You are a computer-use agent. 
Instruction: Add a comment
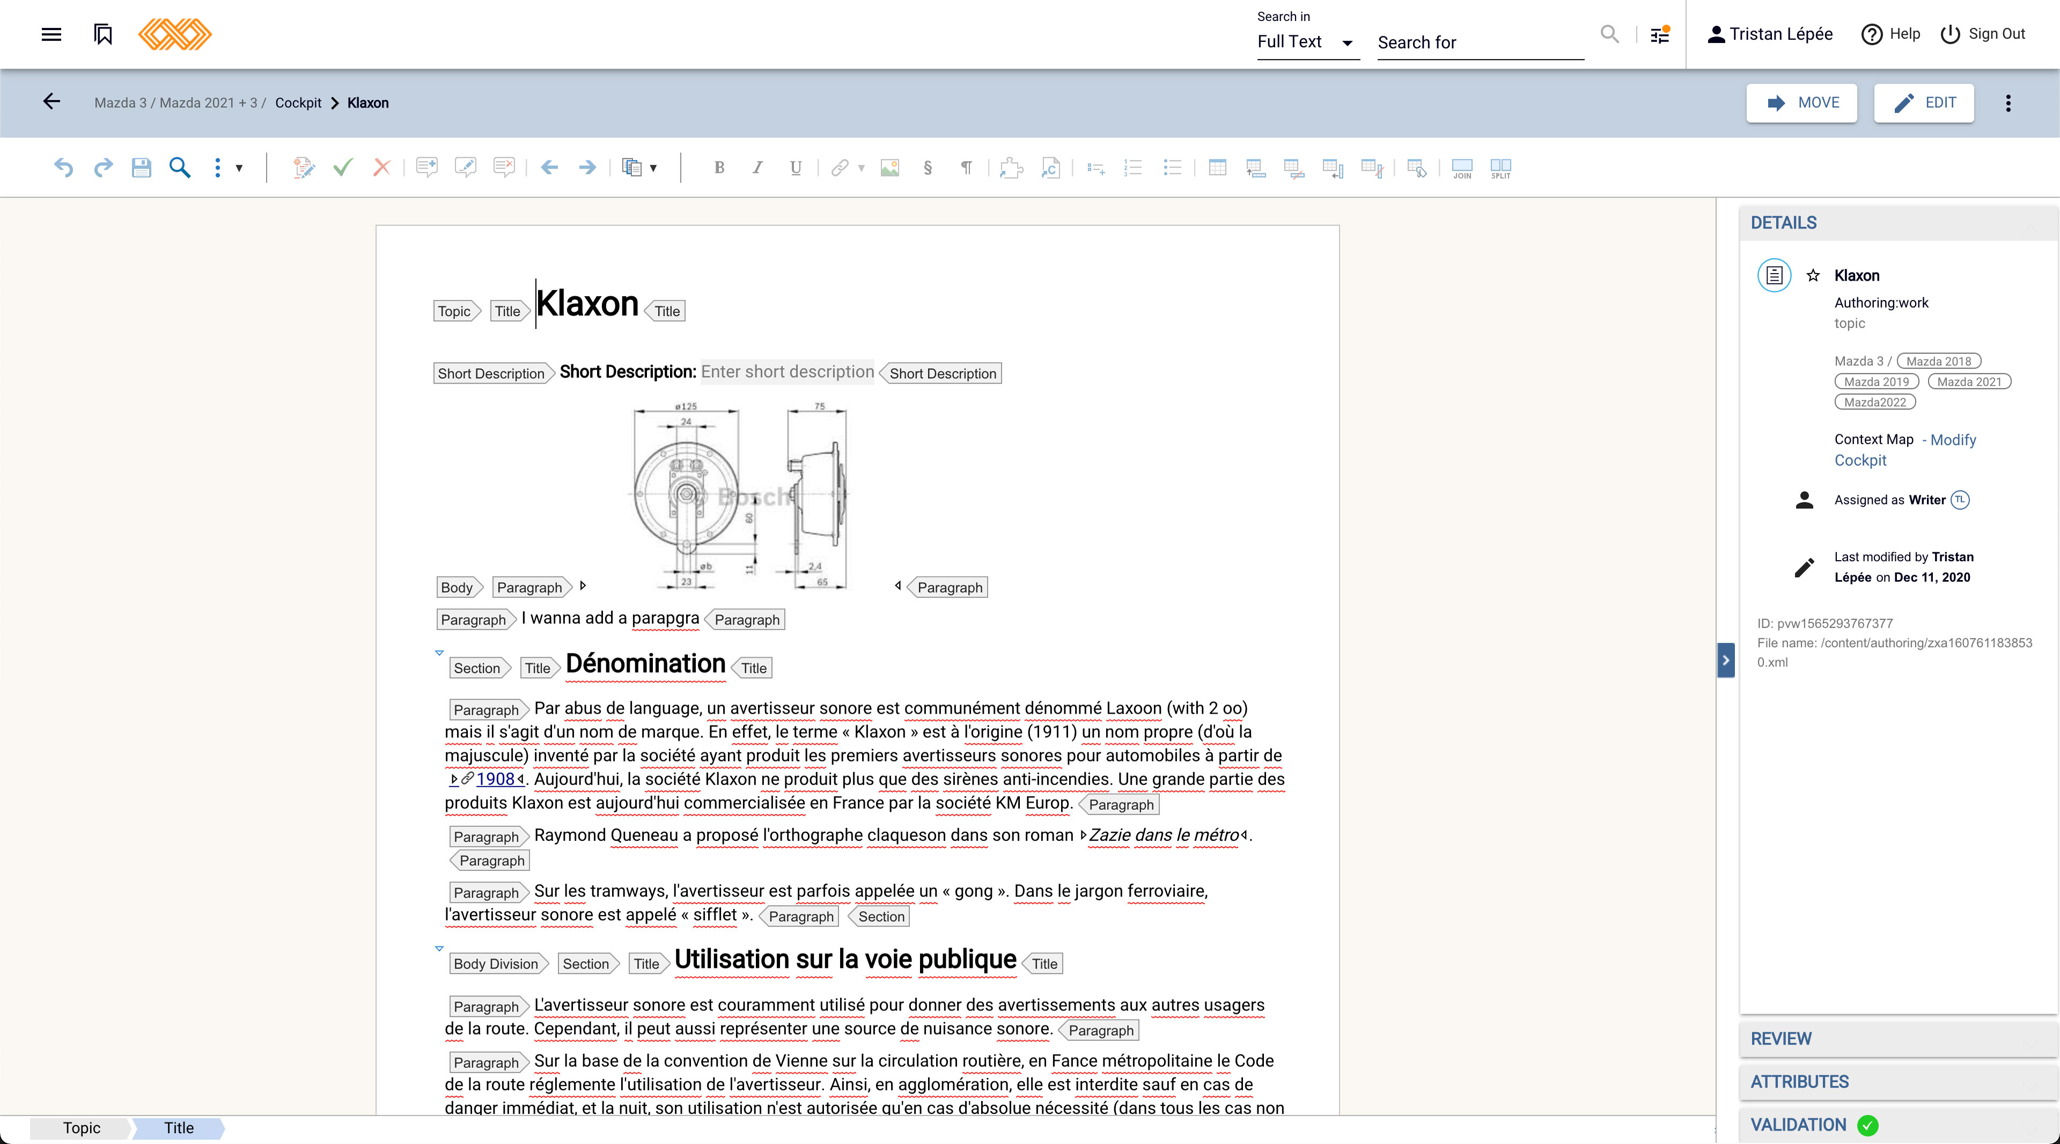(426, 167)
